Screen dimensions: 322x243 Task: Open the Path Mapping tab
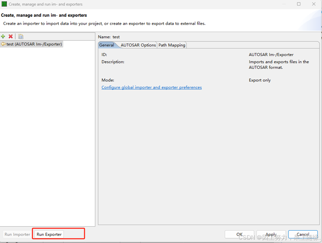coord(172,45)
